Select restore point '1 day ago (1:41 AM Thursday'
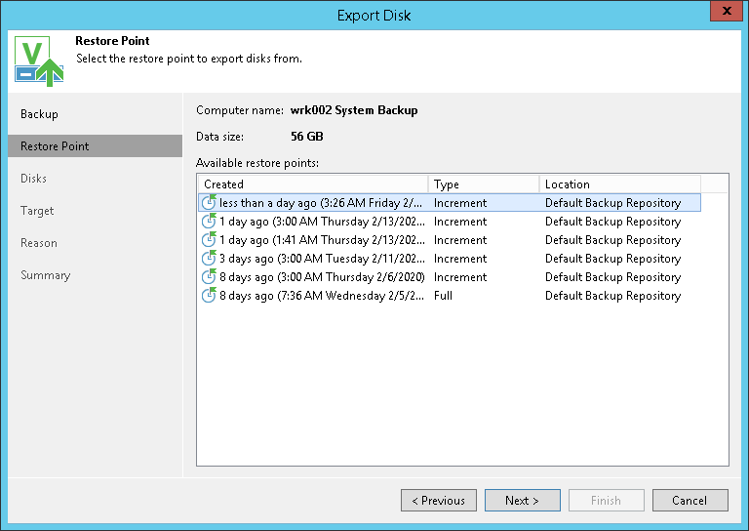The image size is (749, 531). coord(450,239)
